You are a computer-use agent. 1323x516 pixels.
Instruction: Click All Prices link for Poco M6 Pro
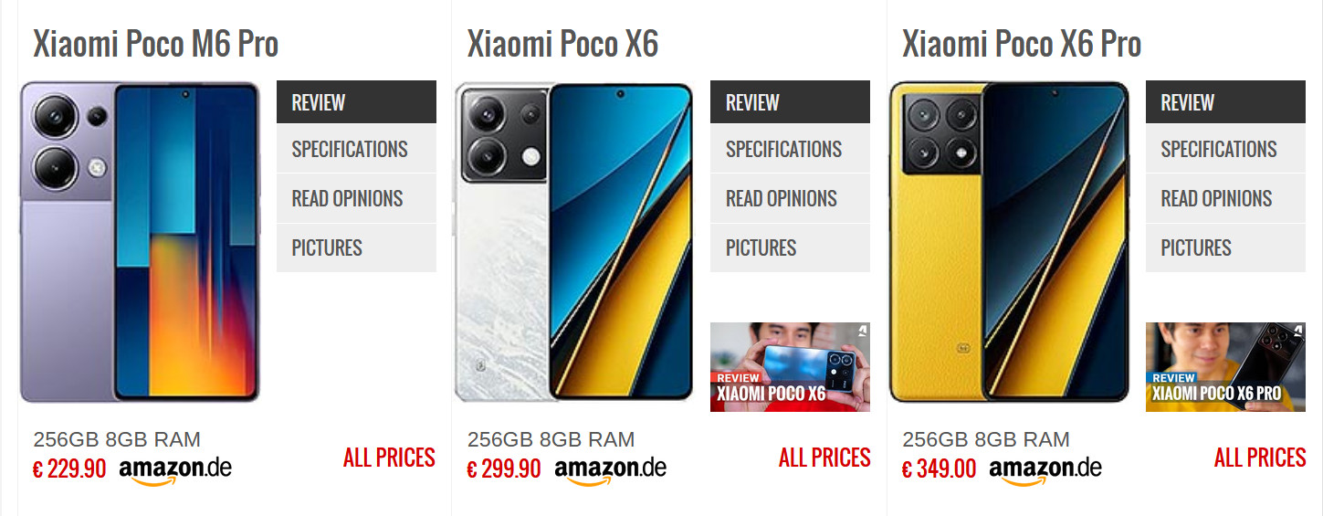(x=389, y=458)
